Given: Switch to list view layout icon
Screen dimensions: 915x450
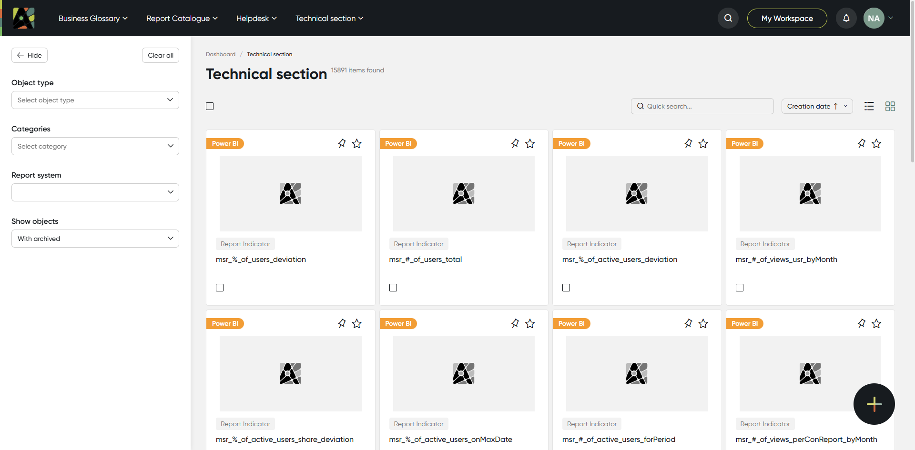Looking at the screenshot, I should (x=869, y=106).
